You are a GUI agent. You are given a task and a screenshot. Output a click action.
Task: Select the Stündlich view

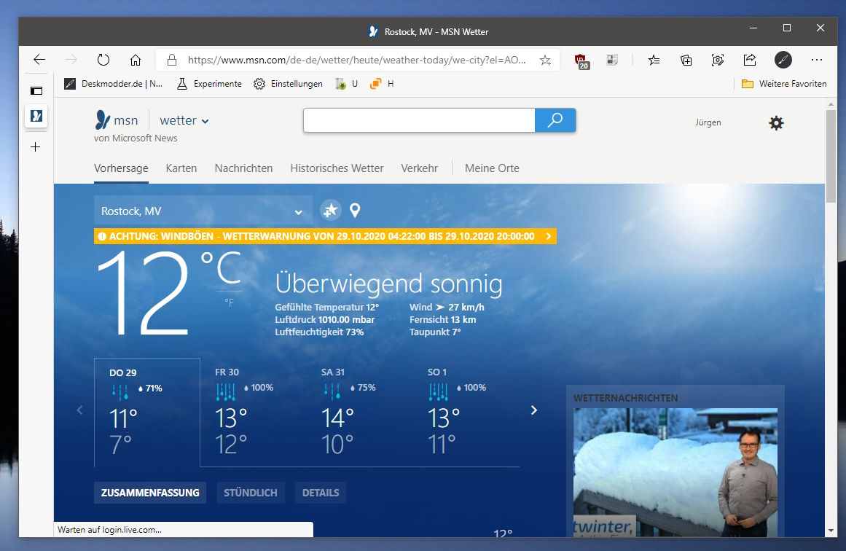(x=251, y=493)
